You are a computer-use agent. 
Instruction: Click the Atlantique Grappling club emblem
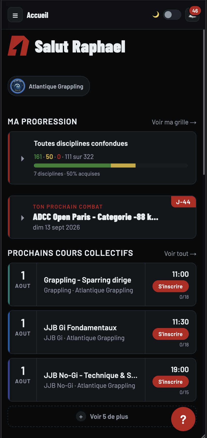click(18, 86)
